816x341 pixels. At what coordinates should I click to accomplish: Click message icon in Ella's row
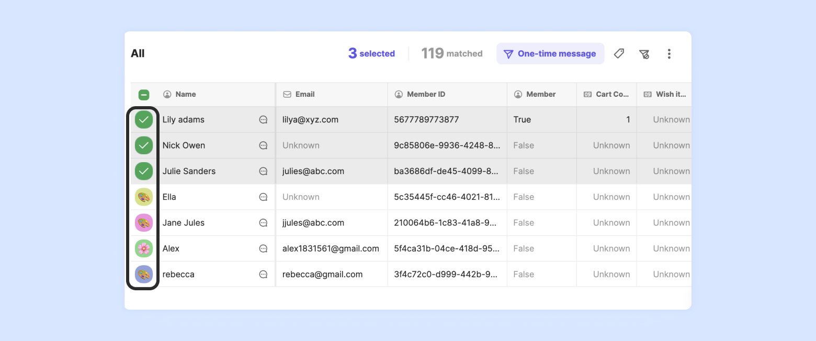[263, 197]
